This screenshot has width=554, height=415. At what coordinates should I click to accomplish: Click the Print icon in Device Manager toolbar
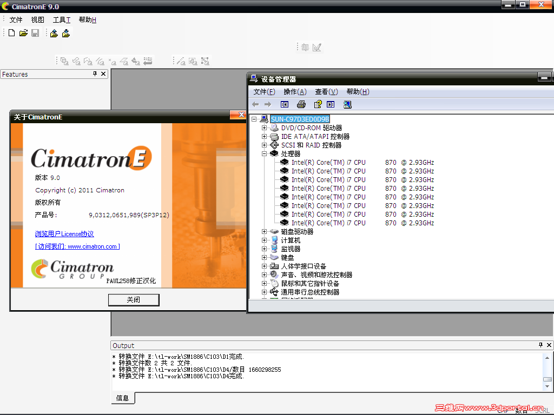tap(301, 104)
